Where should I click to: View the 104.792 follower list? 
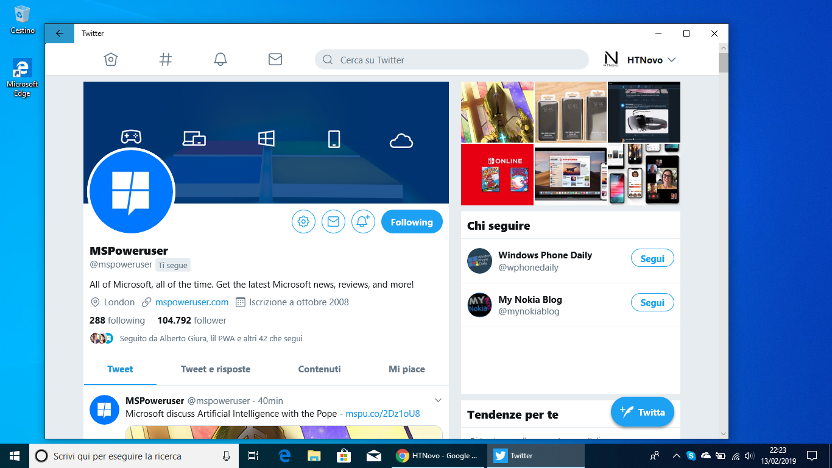(192, 321)
